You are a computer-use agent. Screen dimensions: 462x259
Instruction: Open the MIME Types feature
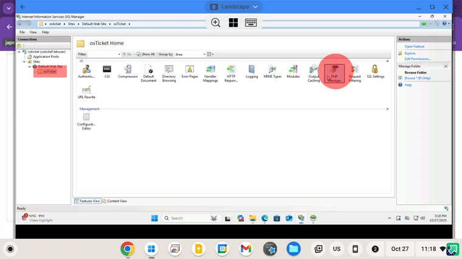(272, 72)
